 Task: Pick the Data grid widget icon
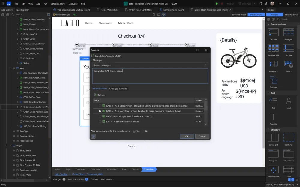coord(289,32)
